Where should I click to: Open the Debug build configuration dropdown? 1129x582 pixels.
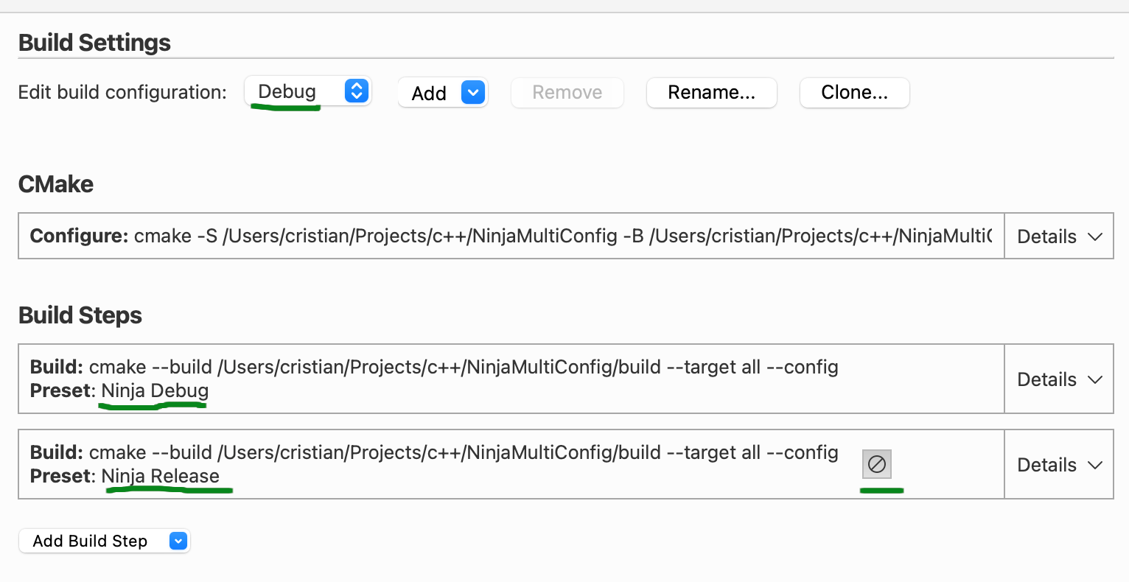[307, 92]
